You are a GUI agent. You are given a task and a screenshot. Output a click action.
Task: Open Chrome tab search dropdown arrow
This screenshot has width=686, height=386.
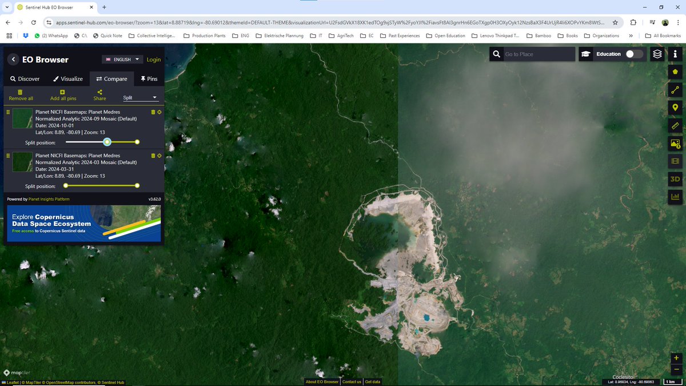[x=7, y=7]
